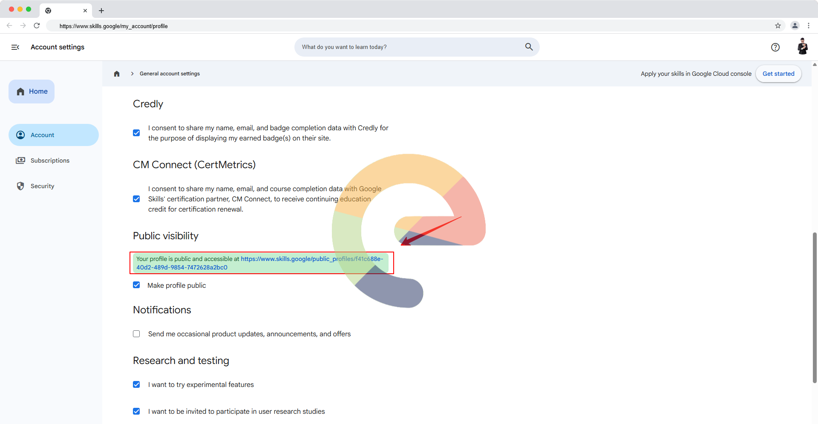Screen dimensions: 818x424
Task: Click the Credly section heading
Action: [x=148, y=104]
